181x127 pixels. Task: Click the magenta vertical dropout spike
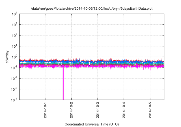point(63,83)
